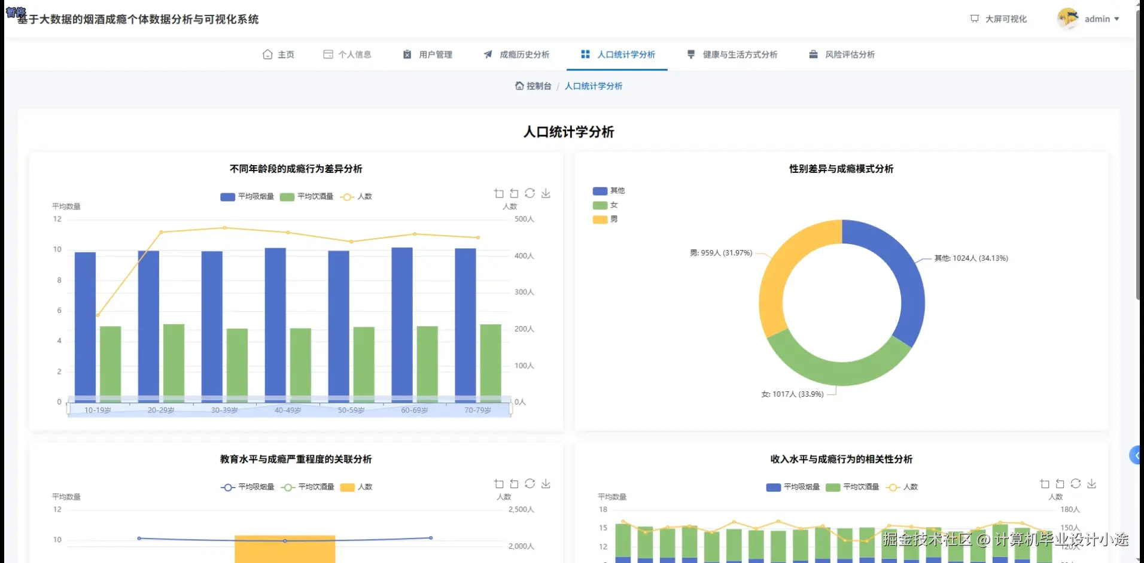The height and width of the screenshot is (563, 1144).
Task: Click zoom reset icon on education chart
Action: pos(514,483)
